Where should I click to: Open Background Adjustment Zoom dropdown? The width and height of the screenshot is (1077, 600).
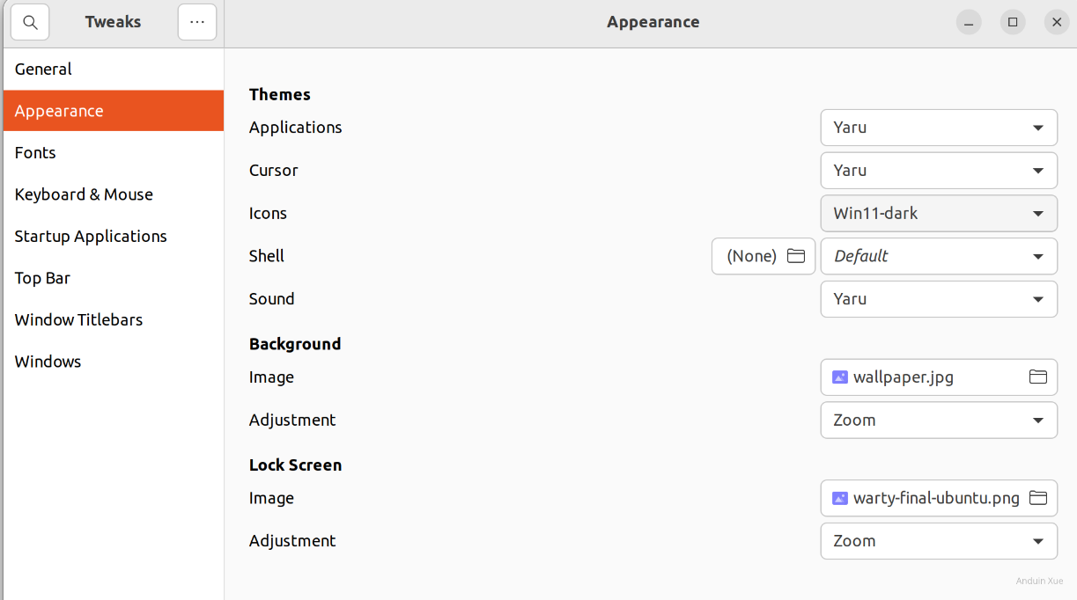(939, 421)
